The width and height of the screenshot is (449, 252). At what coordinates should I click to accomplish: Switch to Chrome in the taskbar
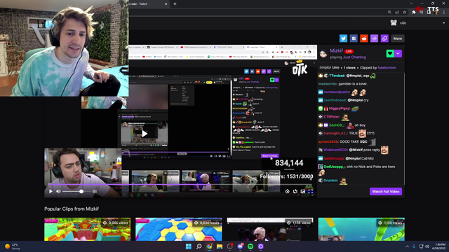[209, 246]
